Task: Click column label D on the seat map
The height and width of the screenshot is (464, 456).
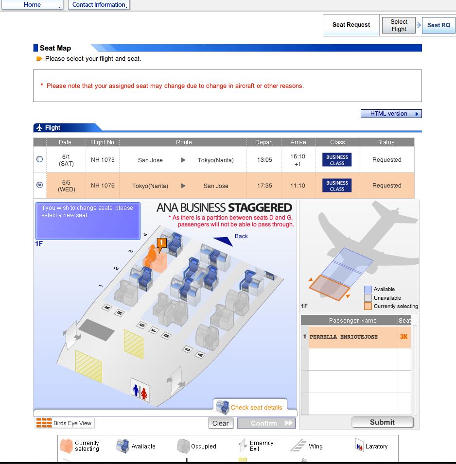Action: [166, 336]
